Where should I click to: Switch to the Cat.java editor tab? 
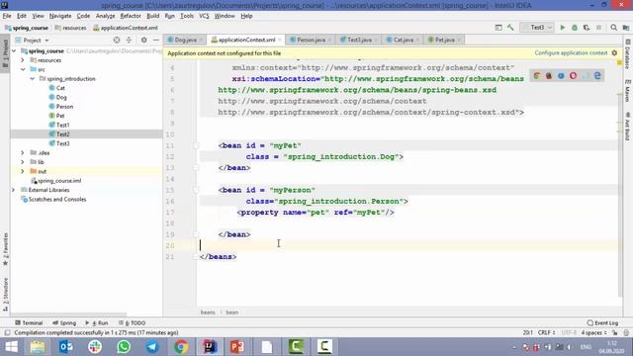[403, 40]
